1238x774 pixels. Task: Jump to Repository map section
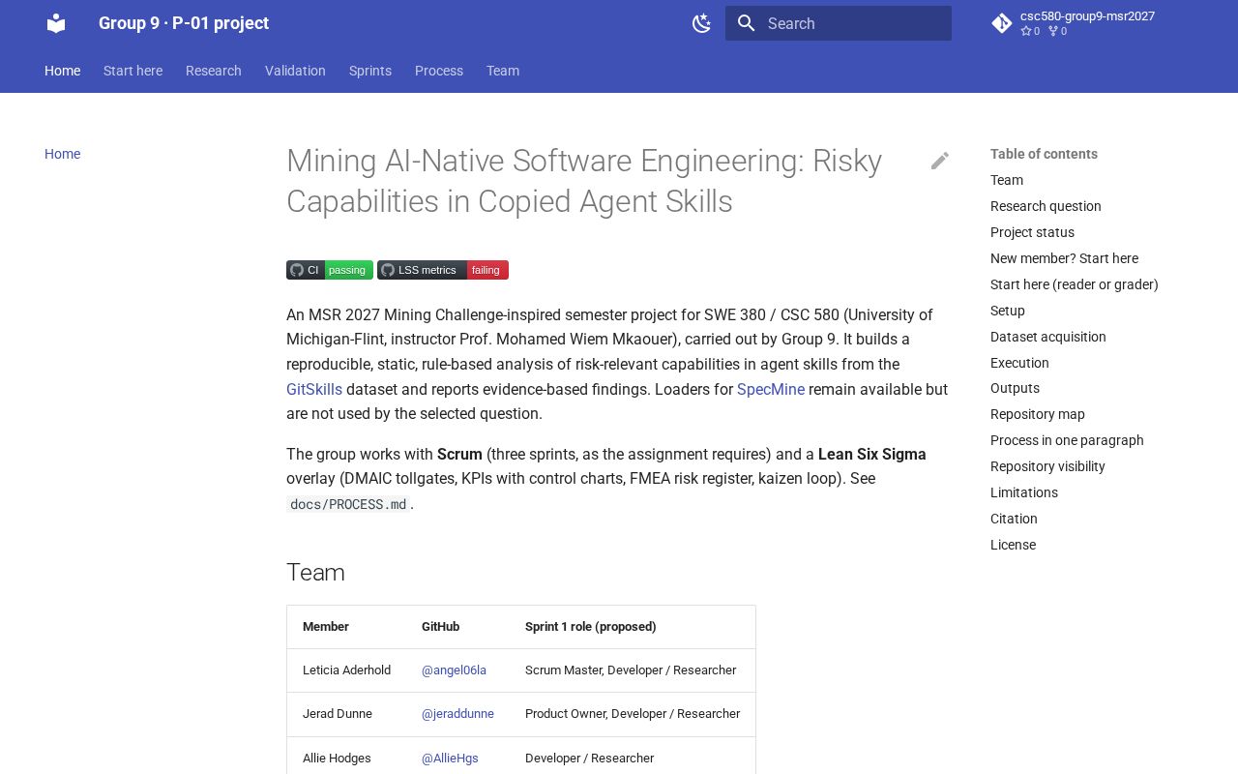(x=1038, y=414)
